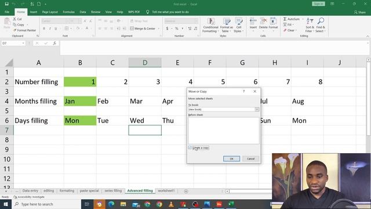This screenshot has height=209, width=371.
Task: Click the Type here to search box
Action: (x=46, y=204)
